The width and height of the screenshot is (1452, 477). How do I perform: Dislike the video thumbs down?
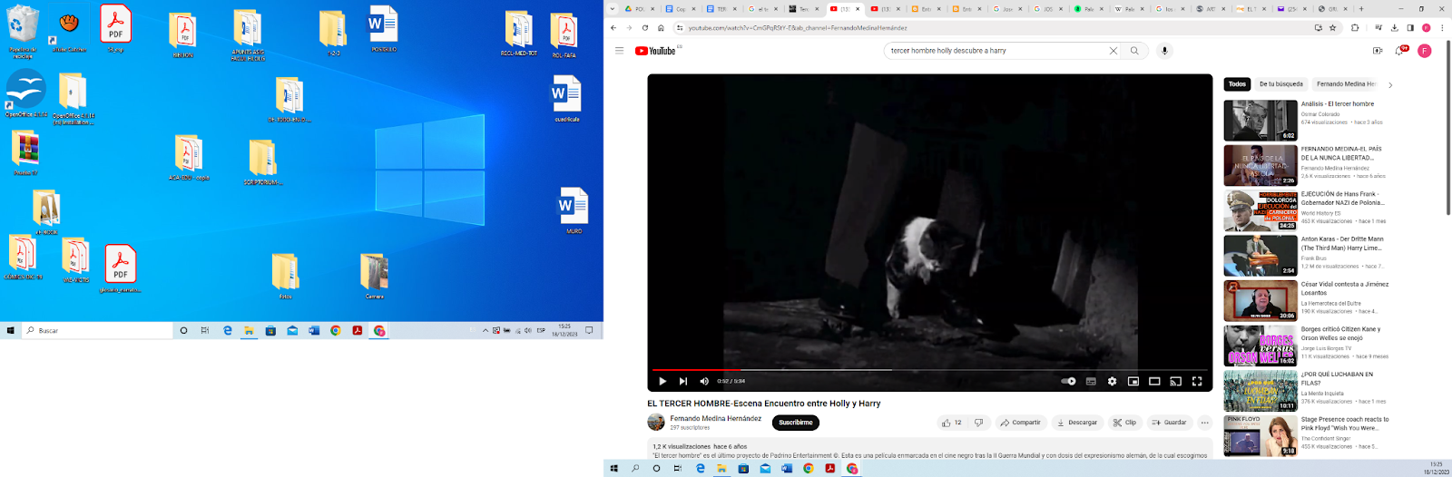tap(979, 423)
